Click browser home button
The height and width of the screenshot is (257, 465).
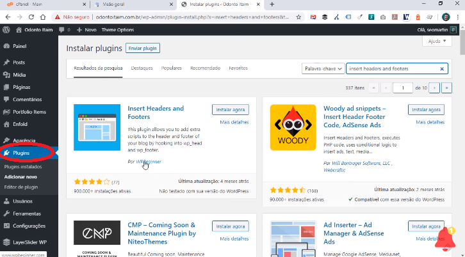(43, 17)
